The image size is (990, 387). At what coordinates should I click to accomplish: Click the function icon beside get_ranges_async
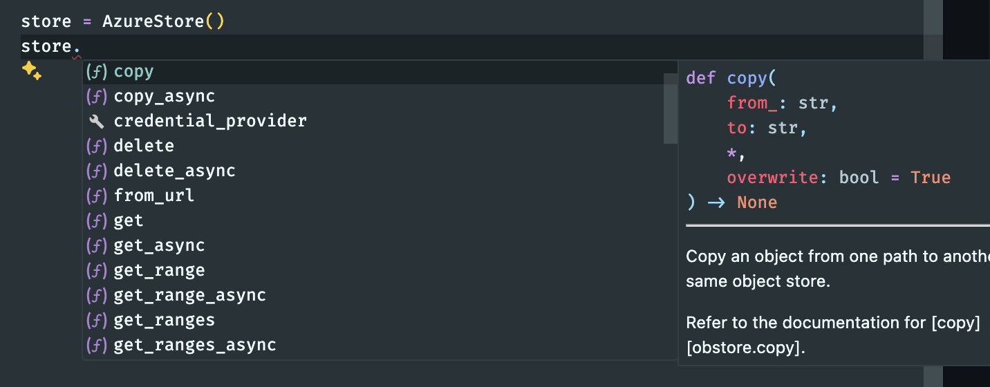click(96, 346)
